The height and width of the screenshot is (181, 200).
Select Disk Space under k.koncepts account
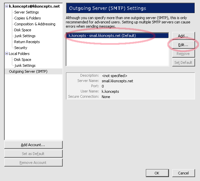(x=23, y=30)
